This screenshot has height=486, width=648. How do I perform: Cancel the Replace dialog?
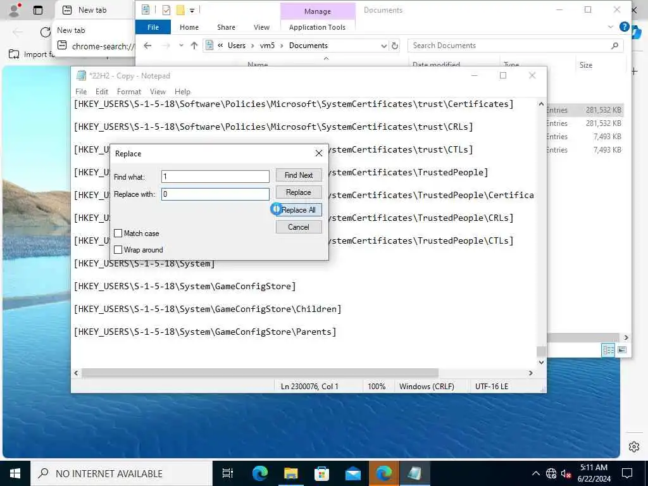tap(299, 227)
